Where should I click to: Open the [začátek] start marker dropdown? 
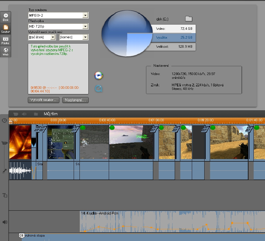[x=53, y=37]
